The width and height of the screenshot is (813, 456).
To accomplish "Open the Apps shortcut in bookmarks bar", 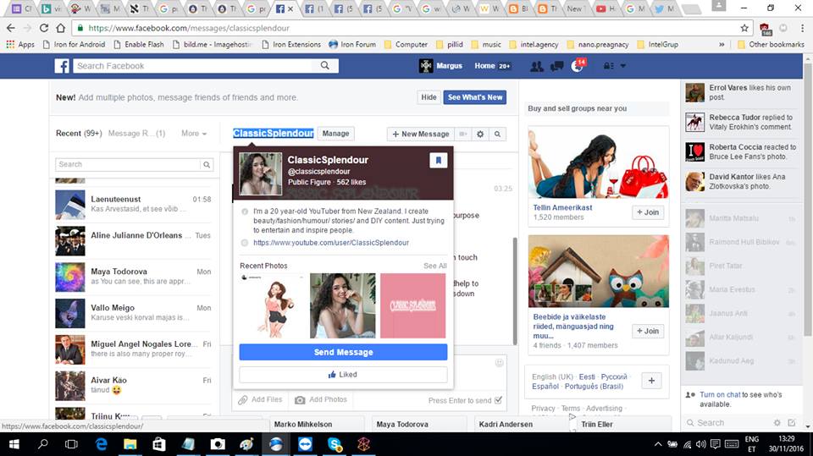I will (20, 45).
